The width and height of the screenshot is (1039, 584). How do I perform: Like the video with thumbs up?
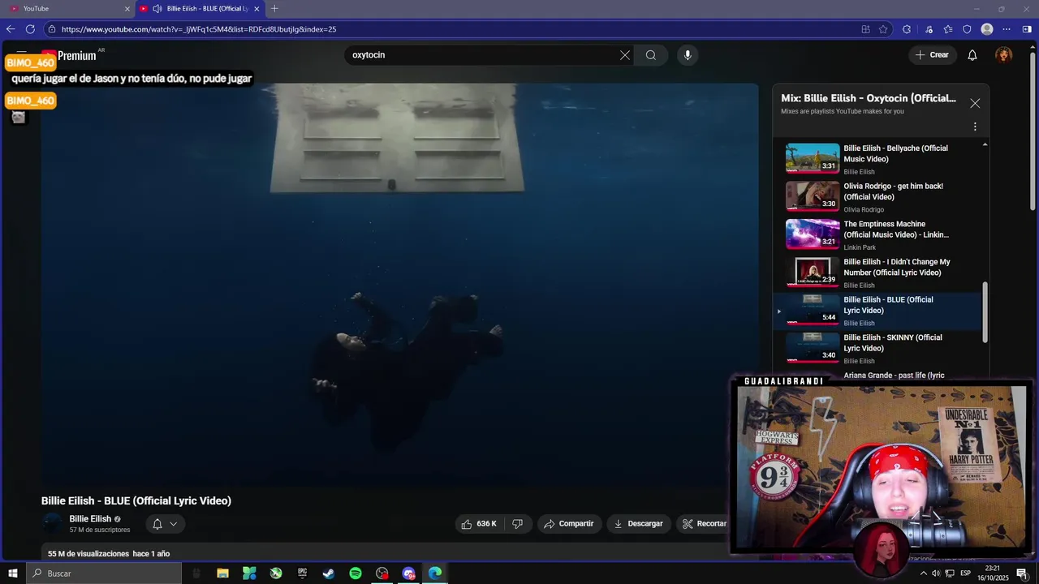(480, 524)
